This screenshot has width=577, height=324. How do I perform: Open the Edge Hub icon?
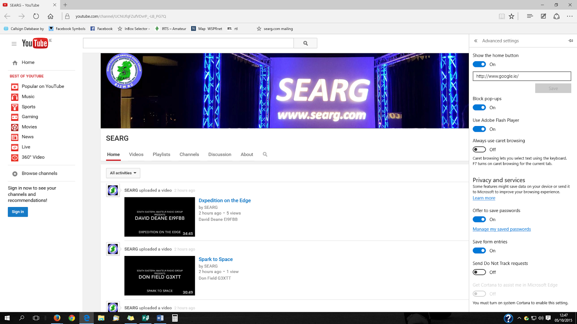click(x=530, y=16)
